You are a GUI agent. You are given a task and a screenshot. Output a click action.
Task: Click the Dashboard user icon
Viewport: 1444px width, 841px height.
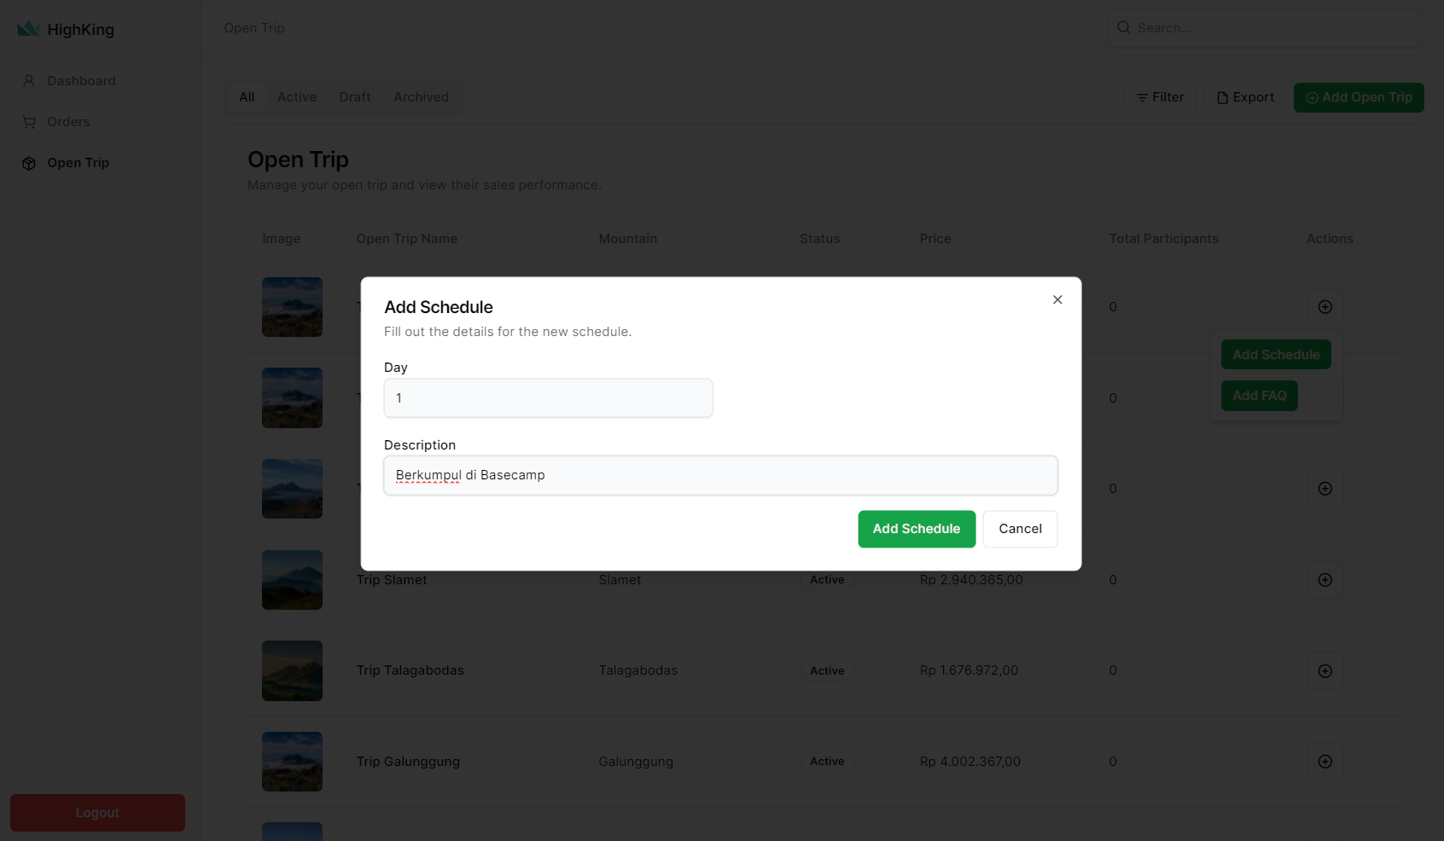click(x=29, y=81)
